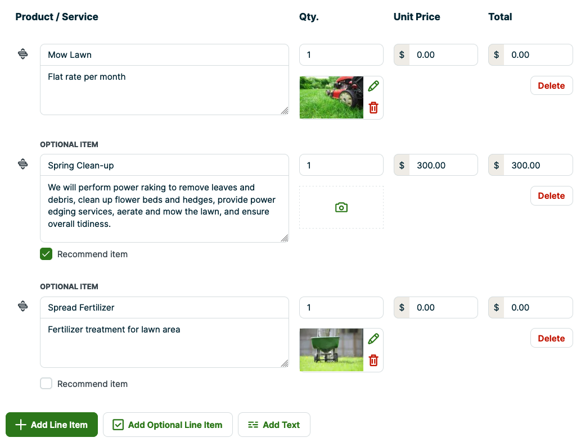Click the drag handle beside Spread Fertilizer

coord(22,306)
